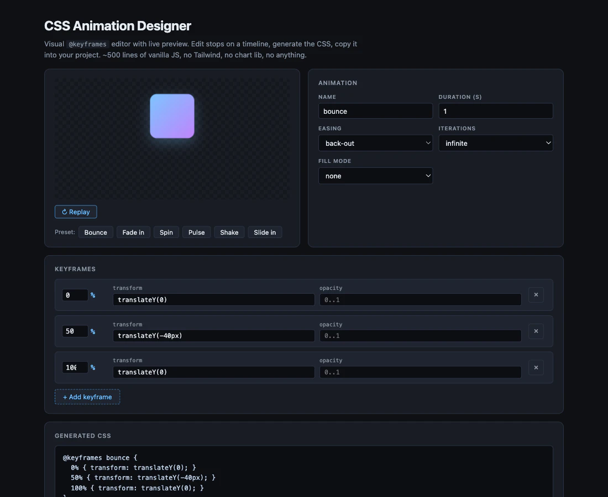Open the Fill Mode dropdown
Image resolution: width=608 pixels, height=497 pixels.
(375, 176)
